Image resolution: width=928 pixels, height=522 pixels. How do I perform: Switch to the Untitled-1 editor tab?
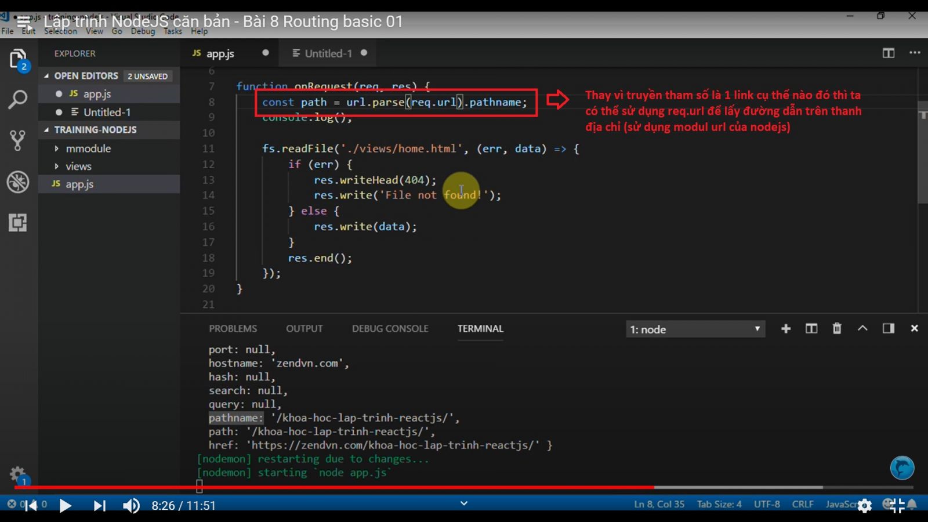pos(328,53)
